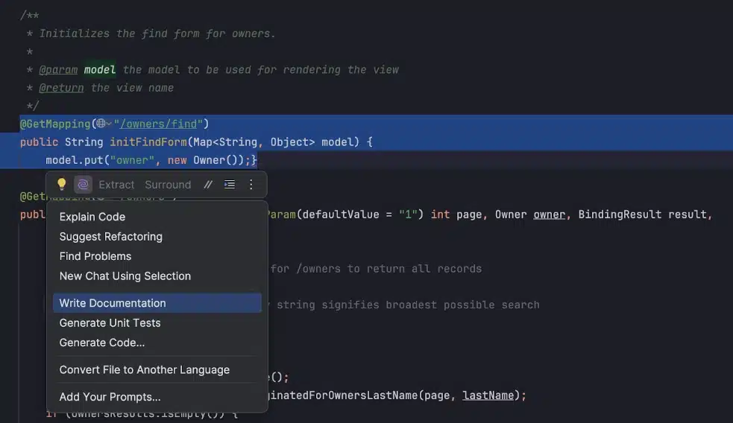Choose Suggest Refactoring
The height and width of the screenshot is (423, 733).
[x=157, y=237]
